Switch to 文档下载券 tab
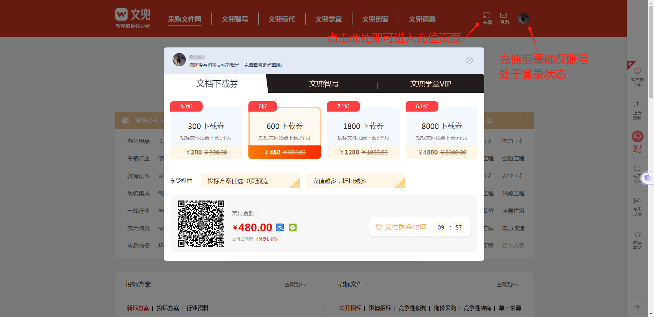 [x=217, y=84]
